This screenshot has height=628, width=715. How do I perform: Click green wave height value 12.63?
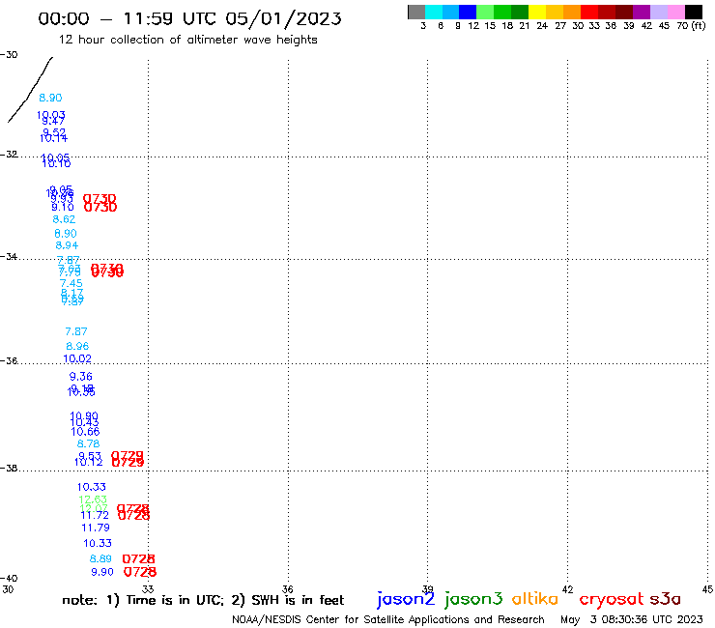coord(93,500)
